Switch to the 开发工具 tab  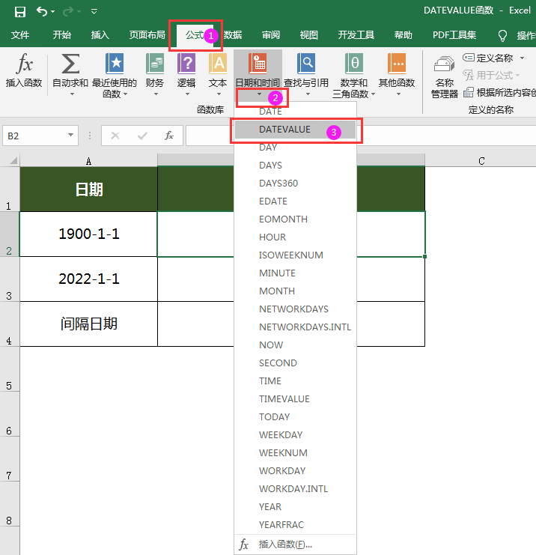[x=356, y=34]
